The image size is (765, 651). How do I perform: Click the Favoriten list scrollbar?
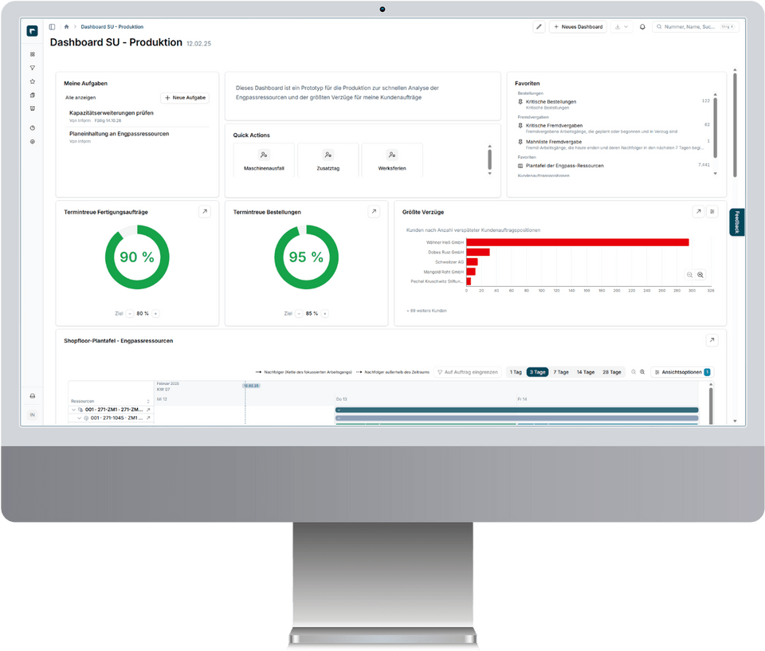[716, 127]
